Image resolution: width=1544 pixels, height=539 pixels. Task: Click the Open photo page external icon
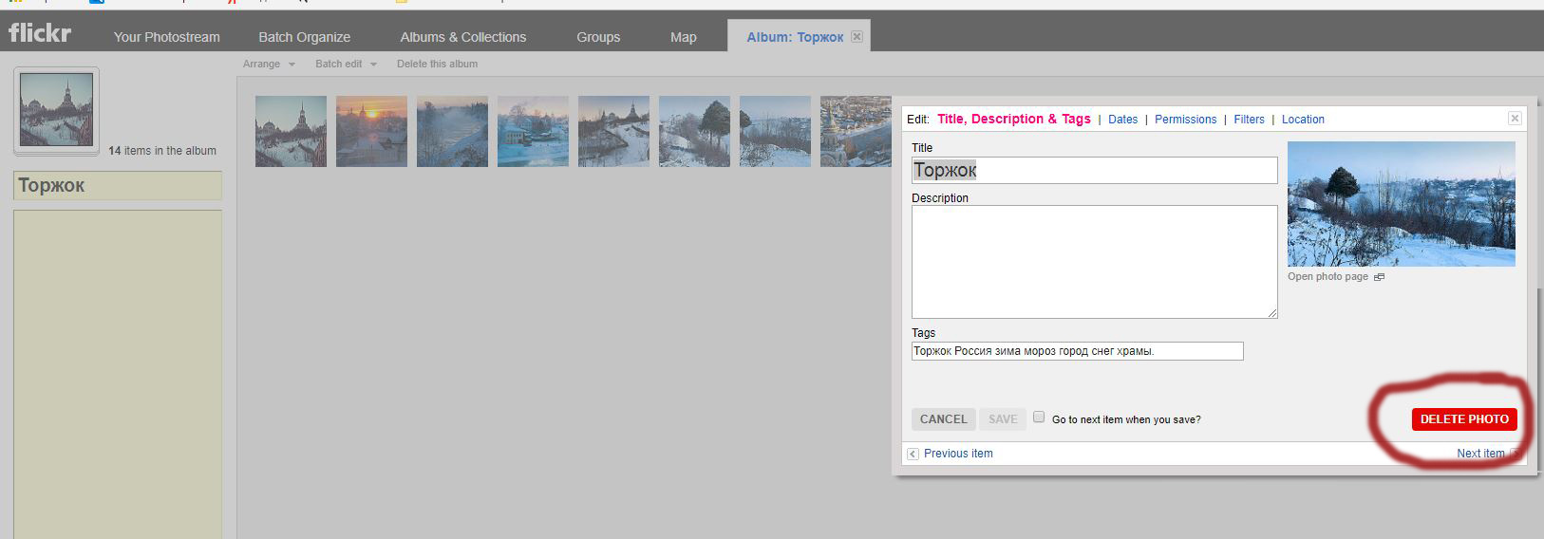[x=1380, y=277]
